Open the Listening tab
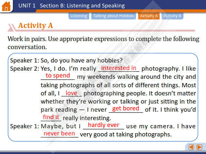The image size is (206, 154). coord(79,16)
